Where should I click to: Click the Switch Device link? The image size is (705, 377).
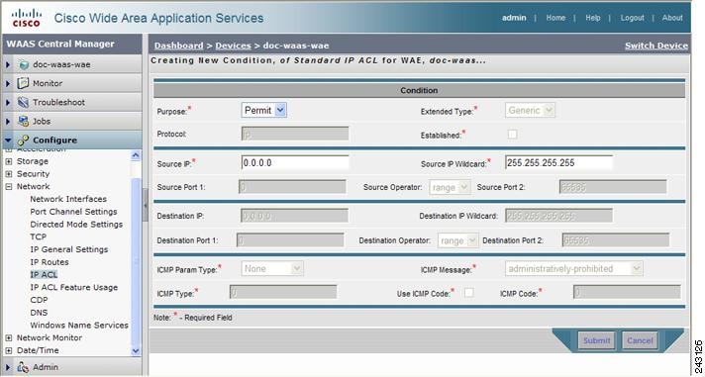[656, 46]
